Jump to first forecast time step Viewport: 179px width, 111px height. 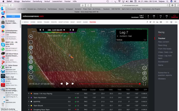pos(40,30)
